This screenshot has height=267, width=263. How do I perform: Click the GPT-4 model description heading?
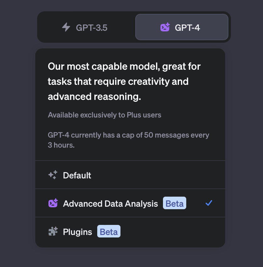pos(124,81)
